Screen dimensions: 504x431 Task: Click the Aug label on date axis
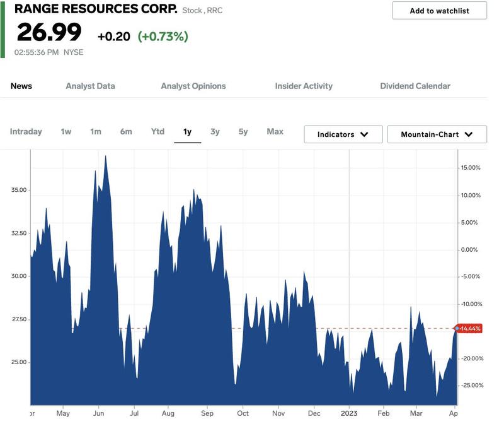pyautogui.click(x=168, y=413)
